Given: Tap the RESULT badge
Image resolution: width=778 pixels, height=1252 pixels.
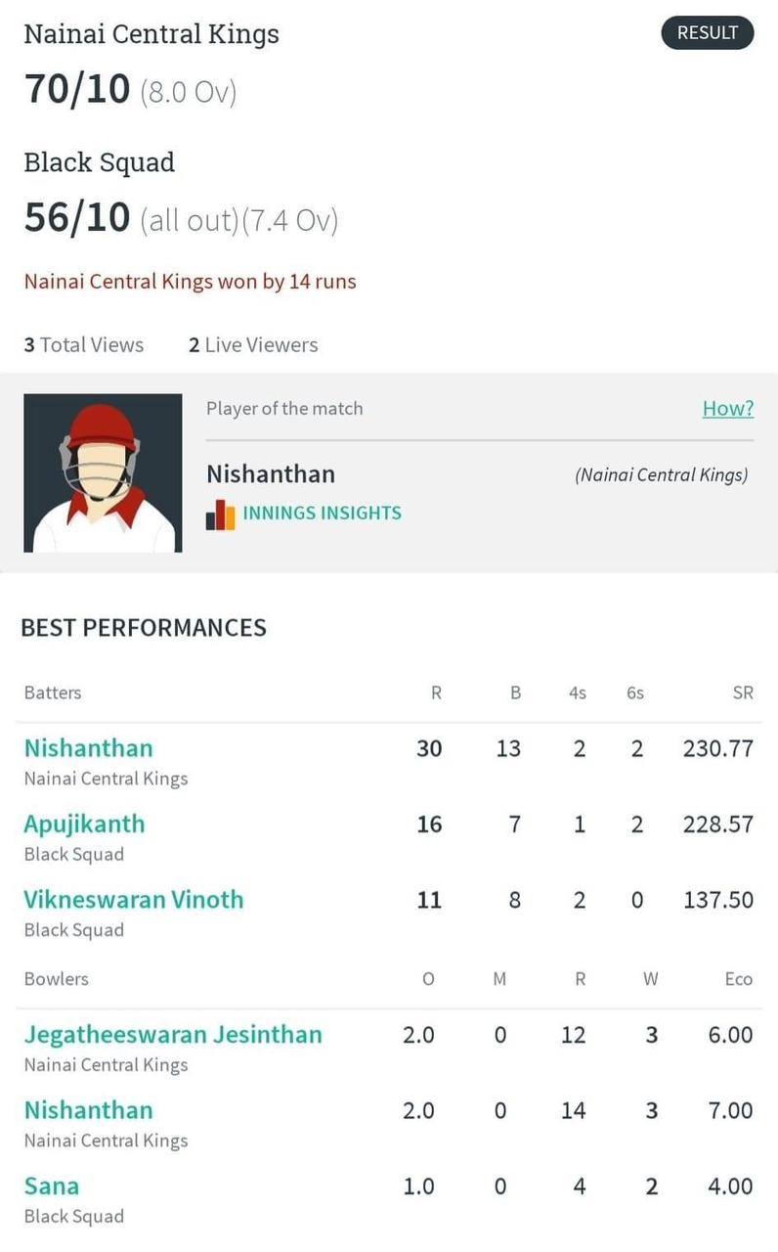Looking at the screenshot, I should coord(708,32).
